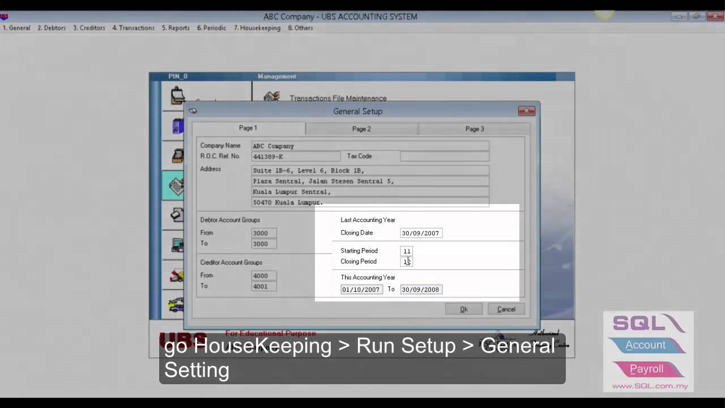Cancel the General Setup dialog
725x408 pixels.
pos(506,309)
